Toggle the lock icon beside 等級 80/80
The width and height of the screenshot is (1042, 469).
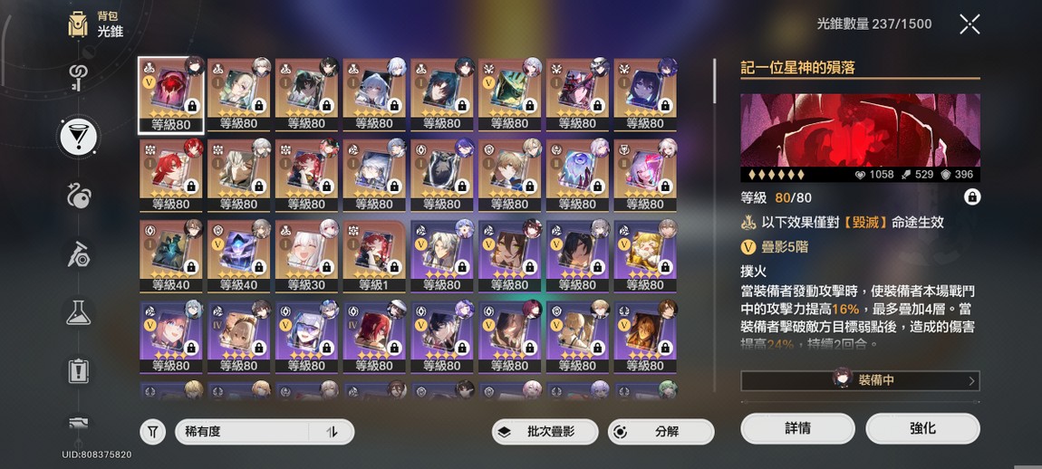click(971, 197)
